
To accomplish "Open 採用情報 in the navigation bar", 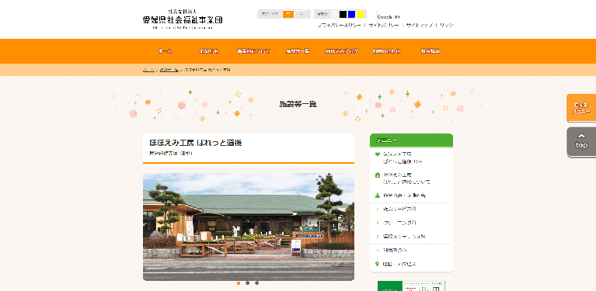I will click(x=430, y=51).
